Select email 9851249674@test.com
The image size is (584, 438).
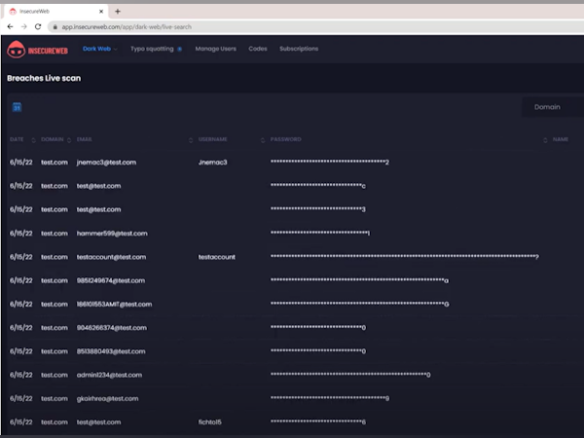[x=111, y=280]
